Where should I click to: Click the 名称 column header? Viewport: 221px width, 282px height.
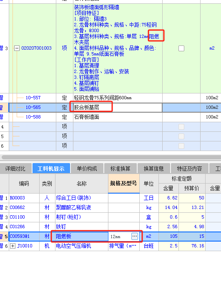pyautogui.click(x=82, y=184)
